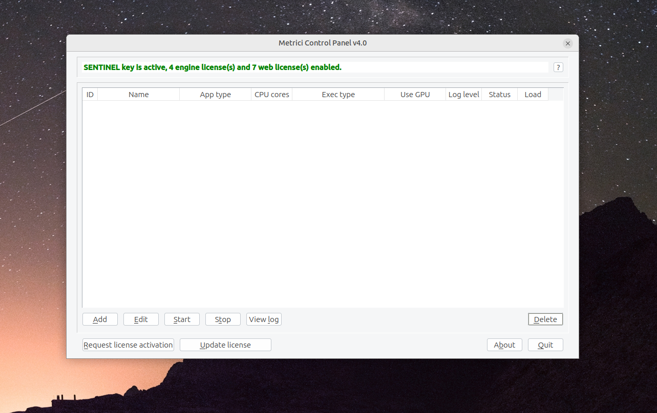Click the App type column header
This screenshot has width=657, height=413.
tap(216, 94)
